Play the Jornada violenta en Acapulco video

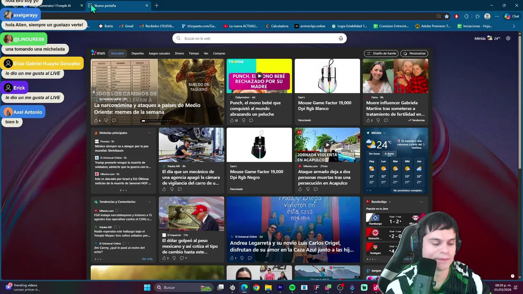[327, 145]
